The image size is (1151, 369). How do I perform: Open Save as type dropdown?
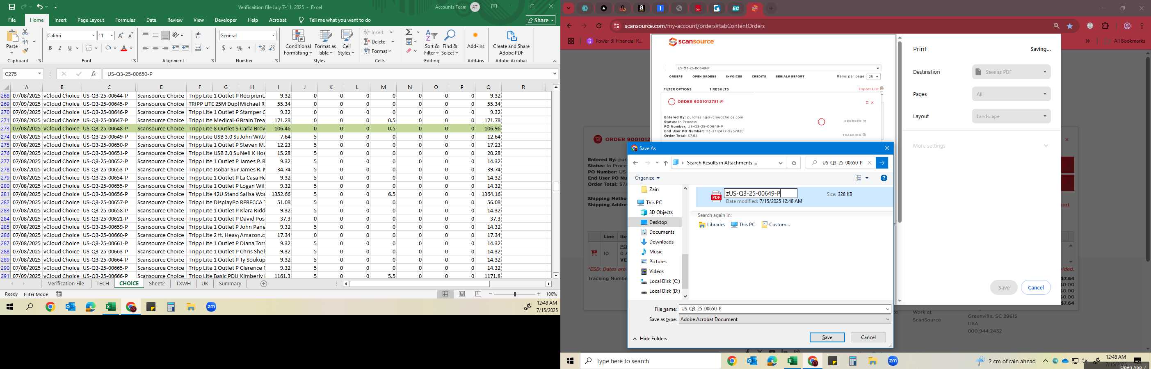785,319
